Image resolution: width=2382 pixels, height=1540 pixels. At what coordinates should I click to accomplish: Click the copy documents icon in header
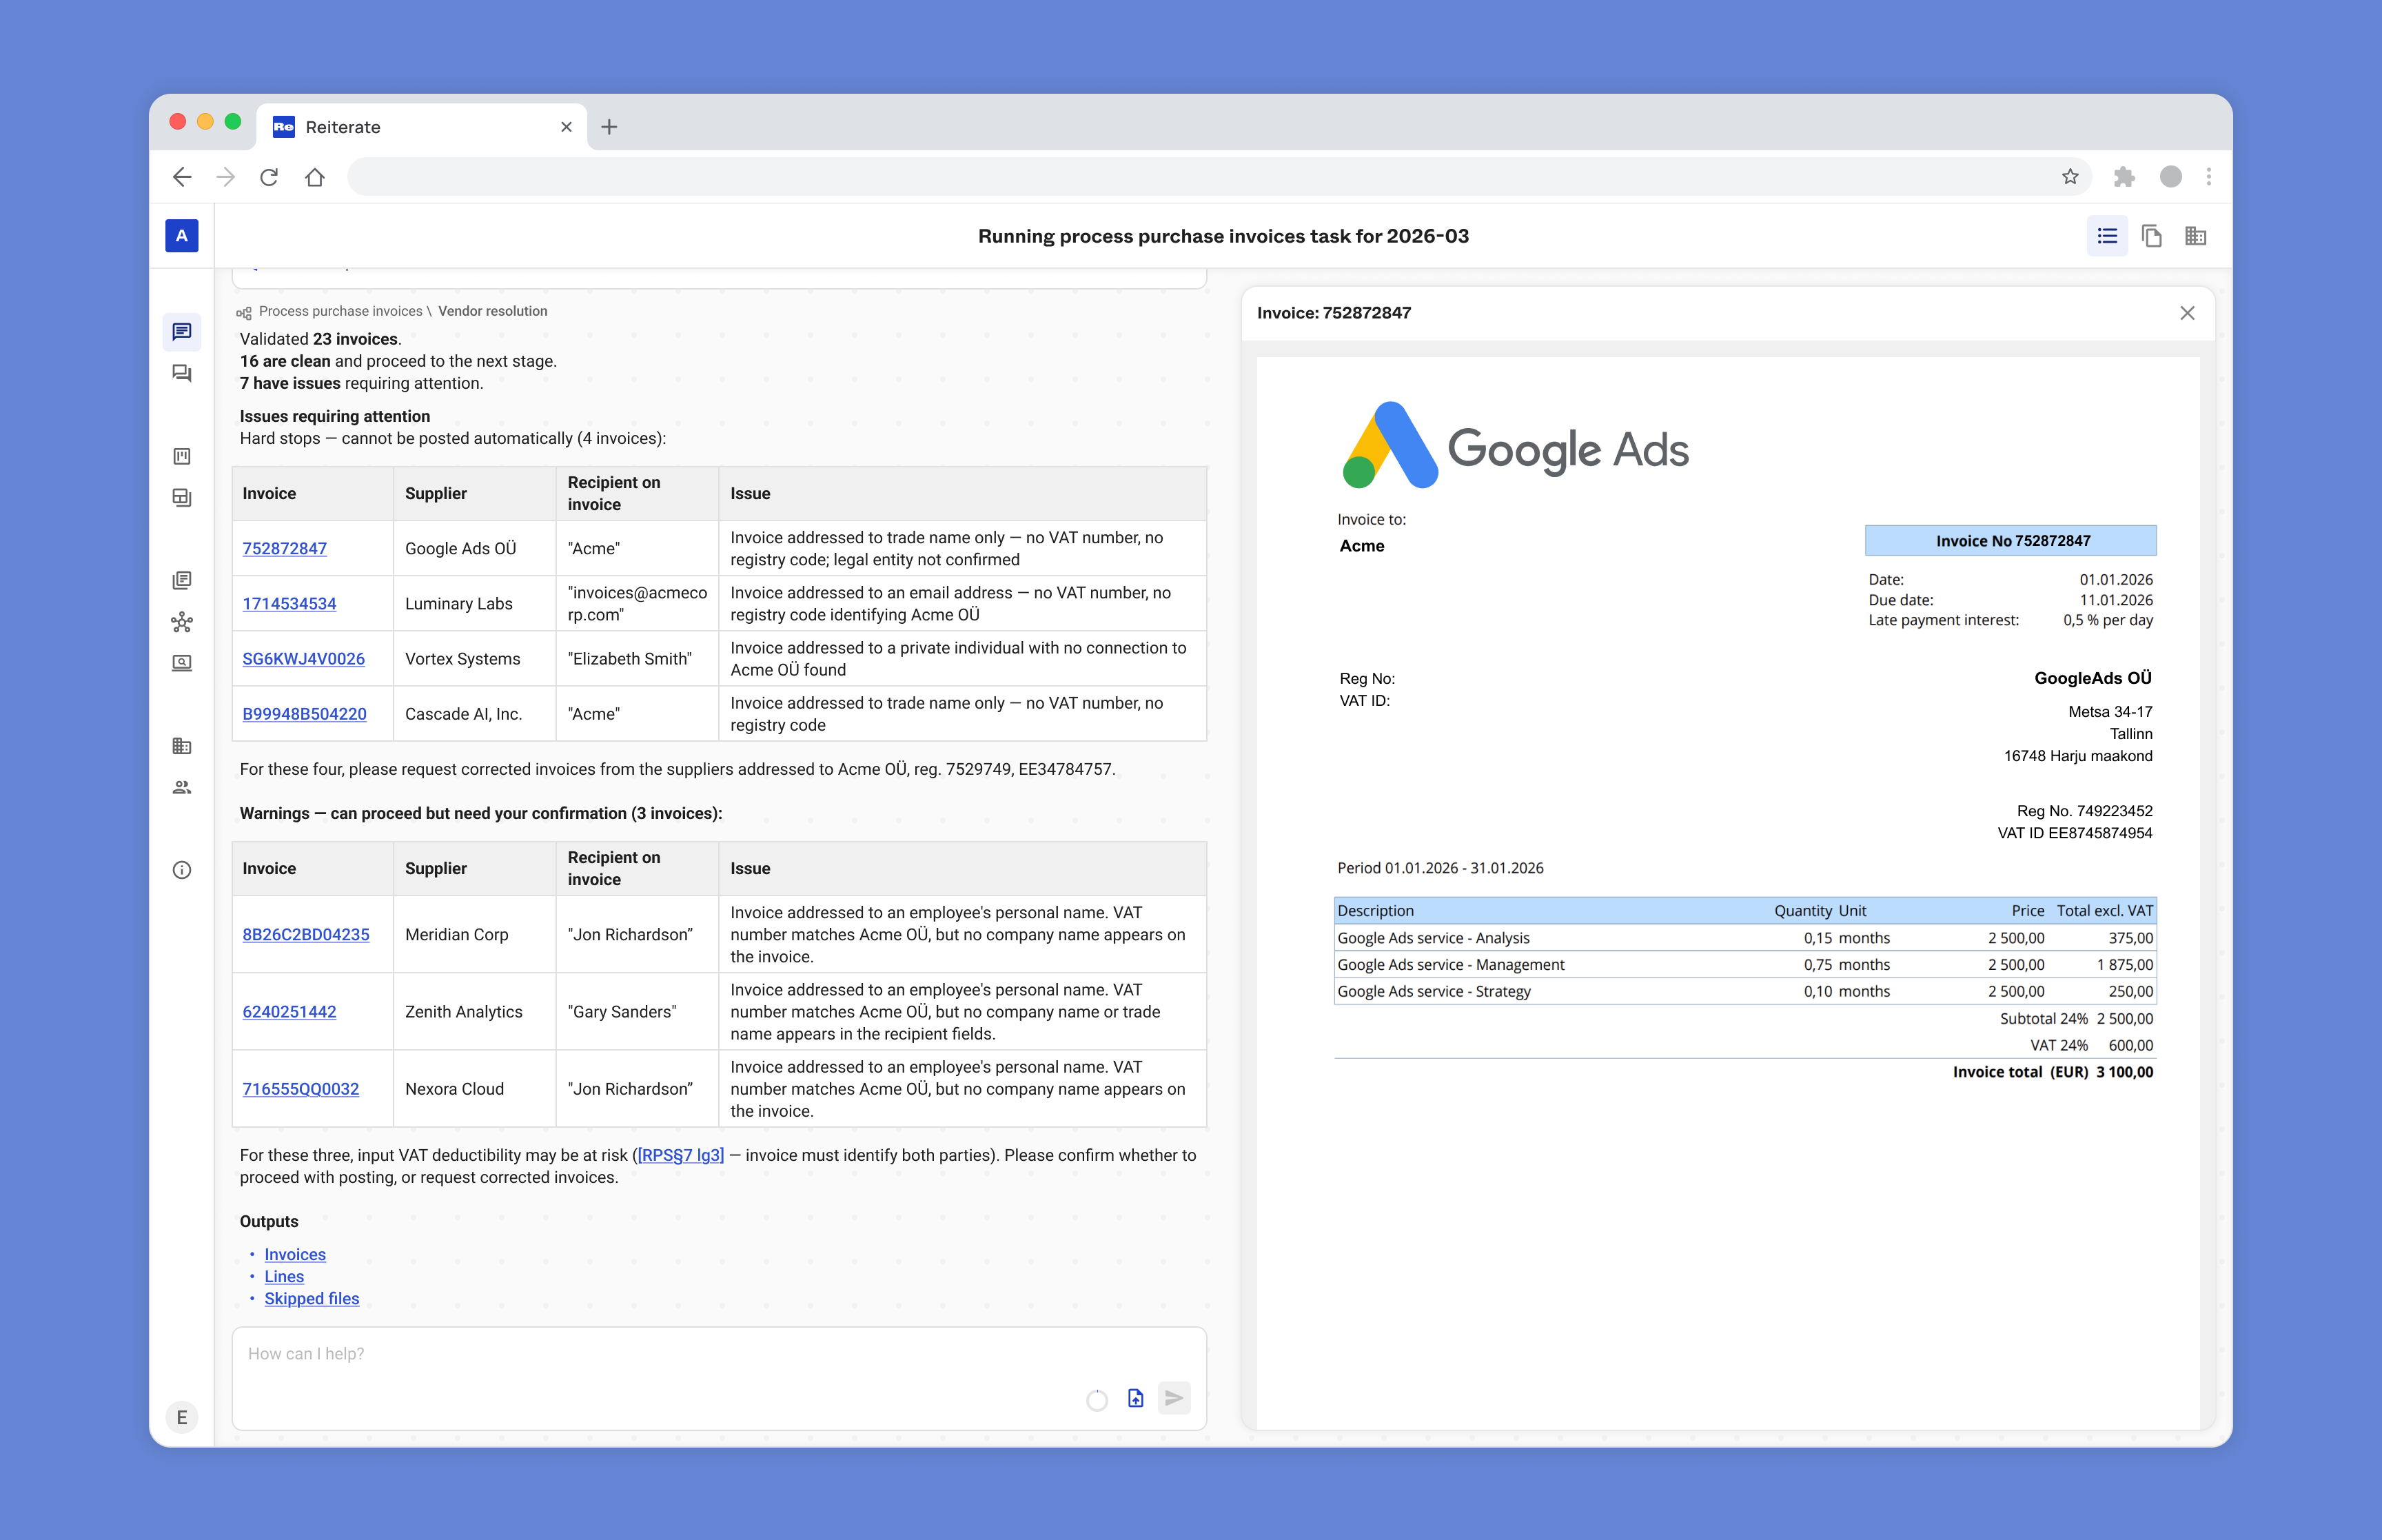[2151, 236]
